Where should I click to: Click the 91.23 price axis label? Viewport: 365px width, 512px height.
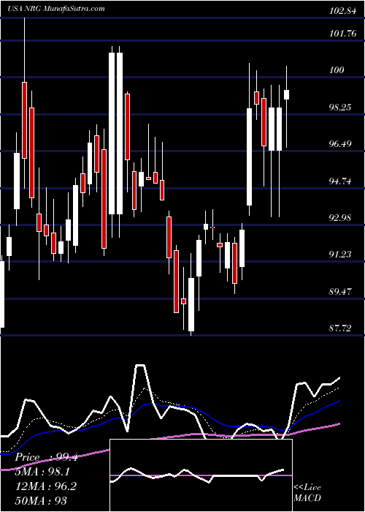tap(340, 254)
